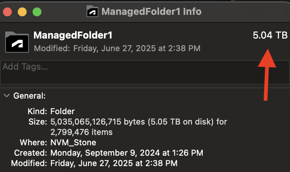
Task: Click the ManagedFolder1 name heading
Action: pyautogui.click(x=73, y=35)
